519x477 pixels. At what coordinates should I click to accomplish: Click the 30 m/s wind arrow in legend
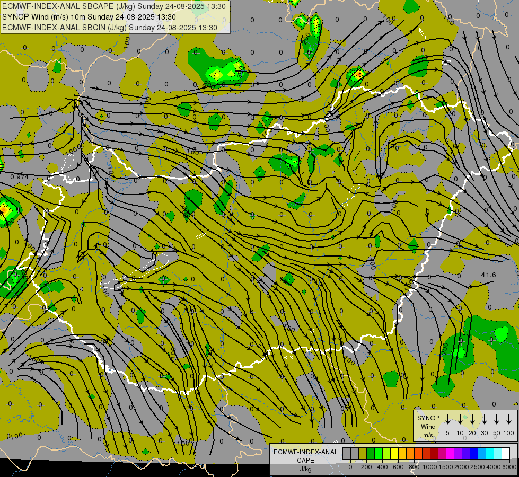click(484, 419)
